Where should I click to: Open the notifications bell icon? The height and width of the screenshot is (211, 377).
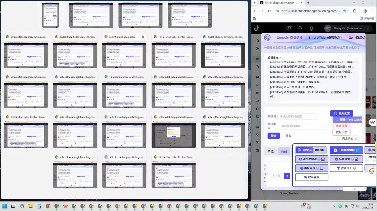point(311,28)
